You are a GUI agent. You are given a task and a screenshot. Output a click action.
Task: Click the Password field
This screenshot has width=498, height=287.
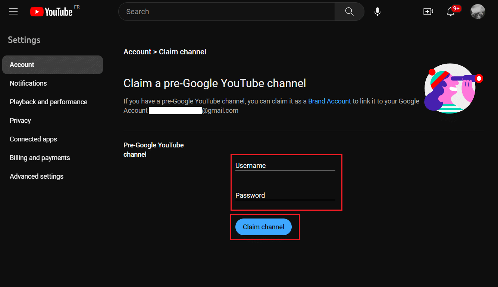click(285, 195)
